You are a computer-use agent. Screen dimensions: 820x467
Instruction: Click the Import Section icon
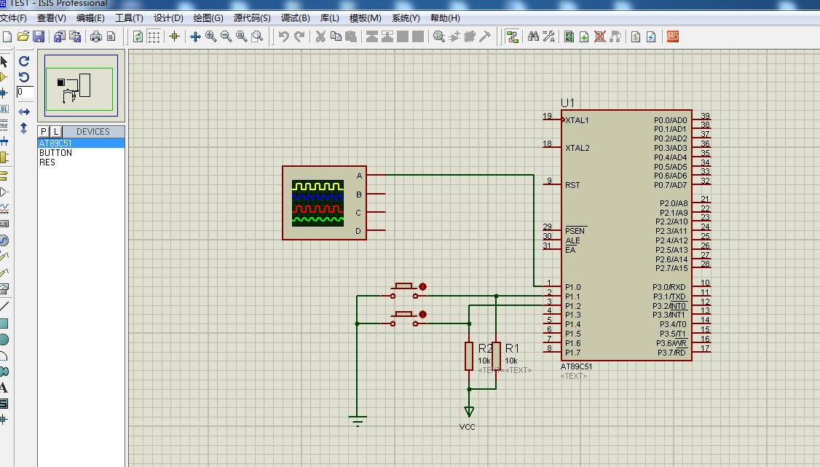point(60,36)
